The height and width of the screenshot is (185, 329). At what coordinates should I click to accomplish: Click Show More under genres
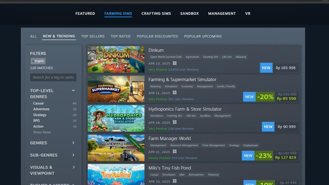(x=42, y=132)
